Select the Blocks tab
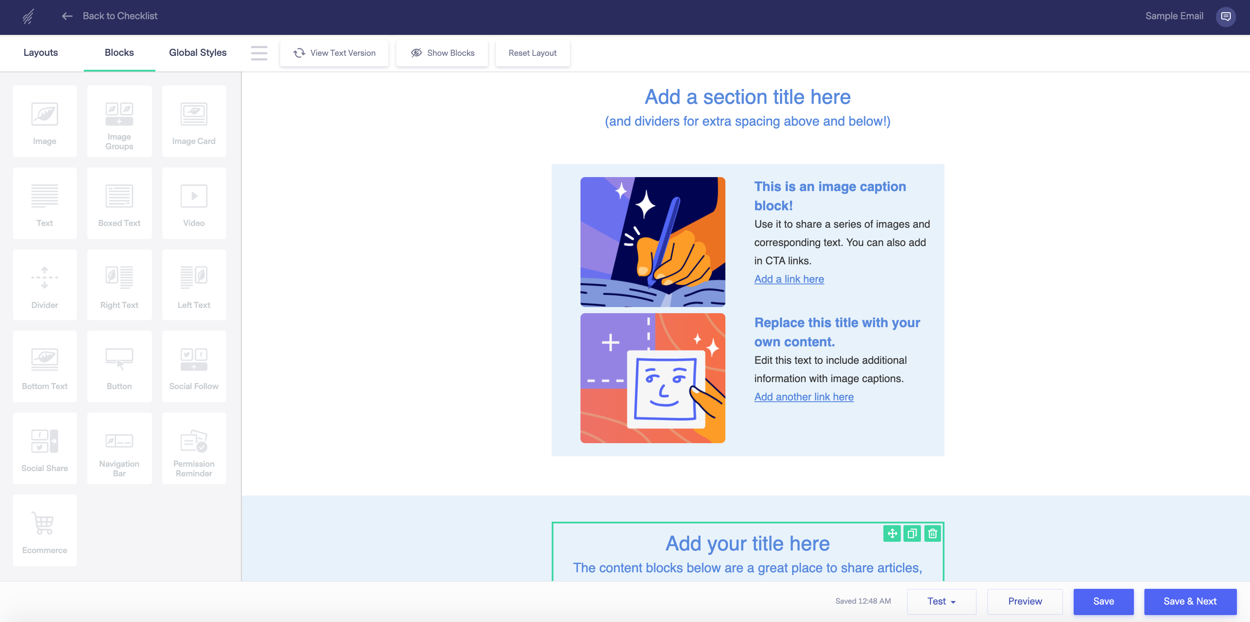Screen dimensions: 1250x622 [120, 53]
